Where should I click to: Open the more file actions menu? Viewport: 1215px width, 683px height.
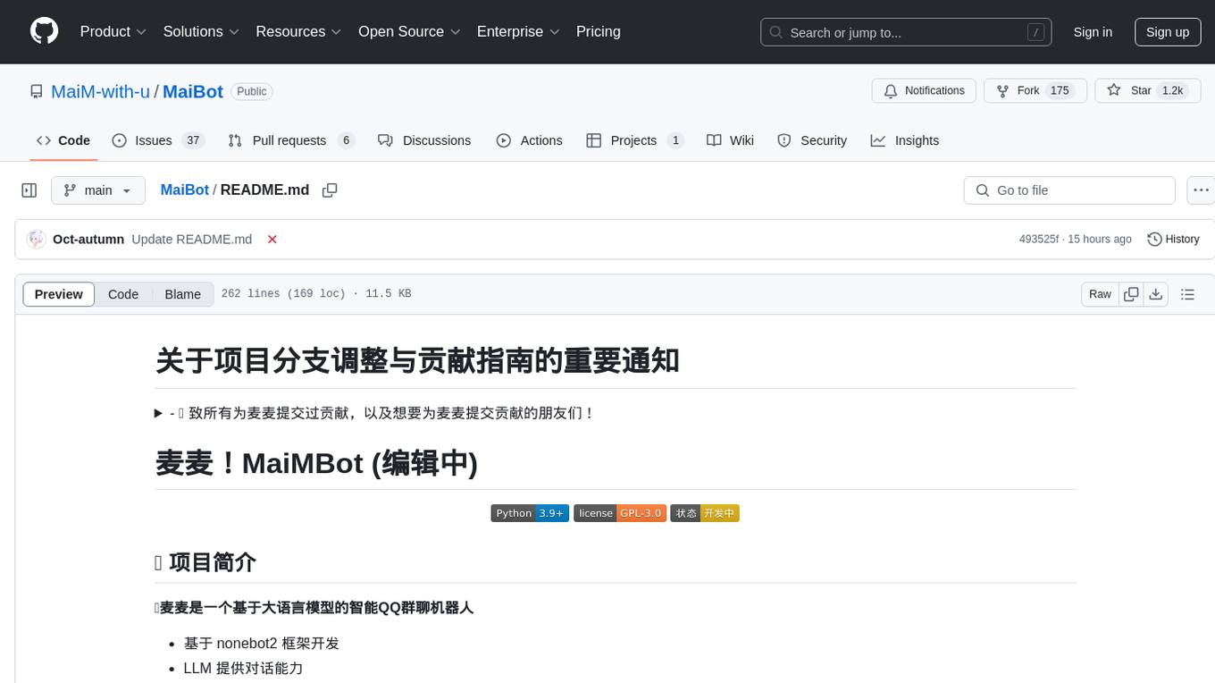coord(1201,190)
